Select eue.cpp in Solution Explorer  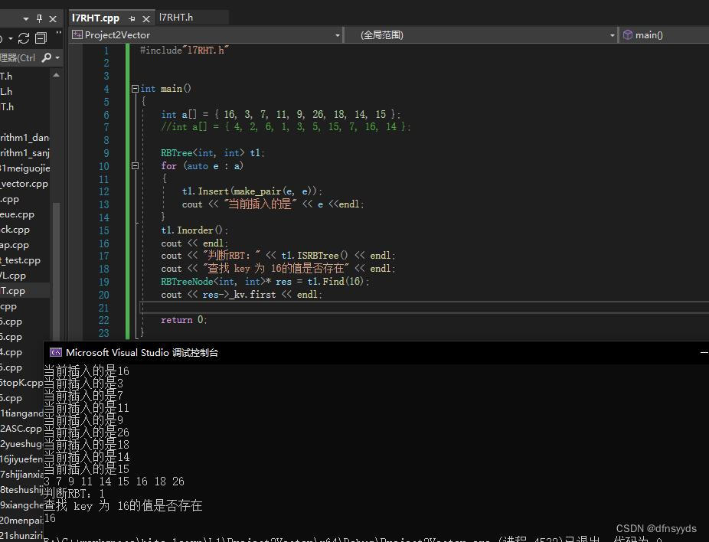pyautogui.click(x=17, y=214)
